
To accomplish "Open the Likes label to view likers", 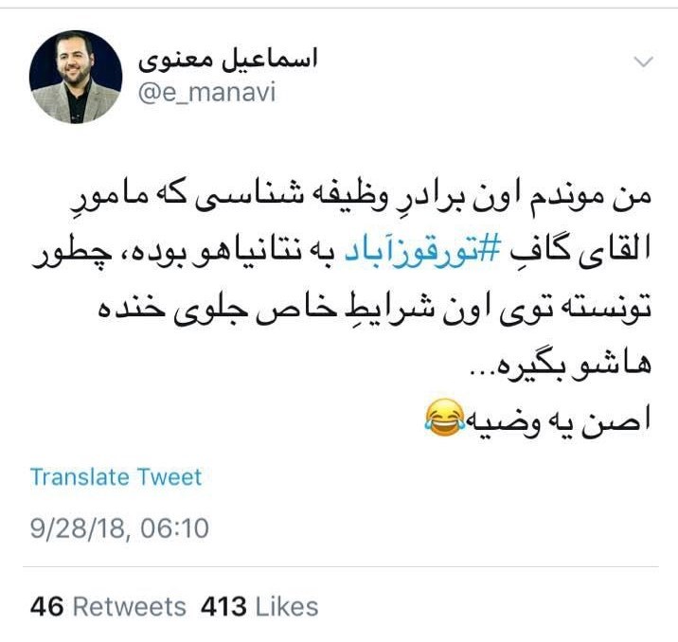I will pos(287,606).
